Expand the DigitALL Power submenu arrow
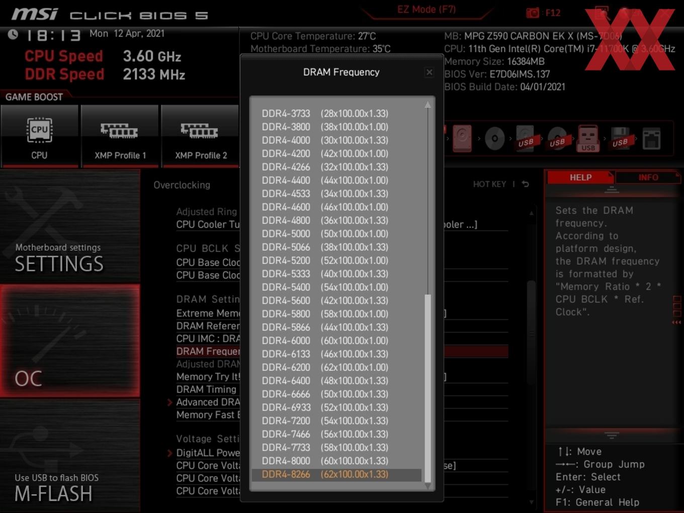 [x=170, y=453]
